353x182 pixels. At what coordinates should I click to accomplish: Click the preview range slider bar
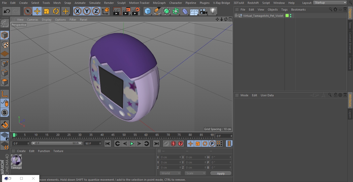point(57,143)
